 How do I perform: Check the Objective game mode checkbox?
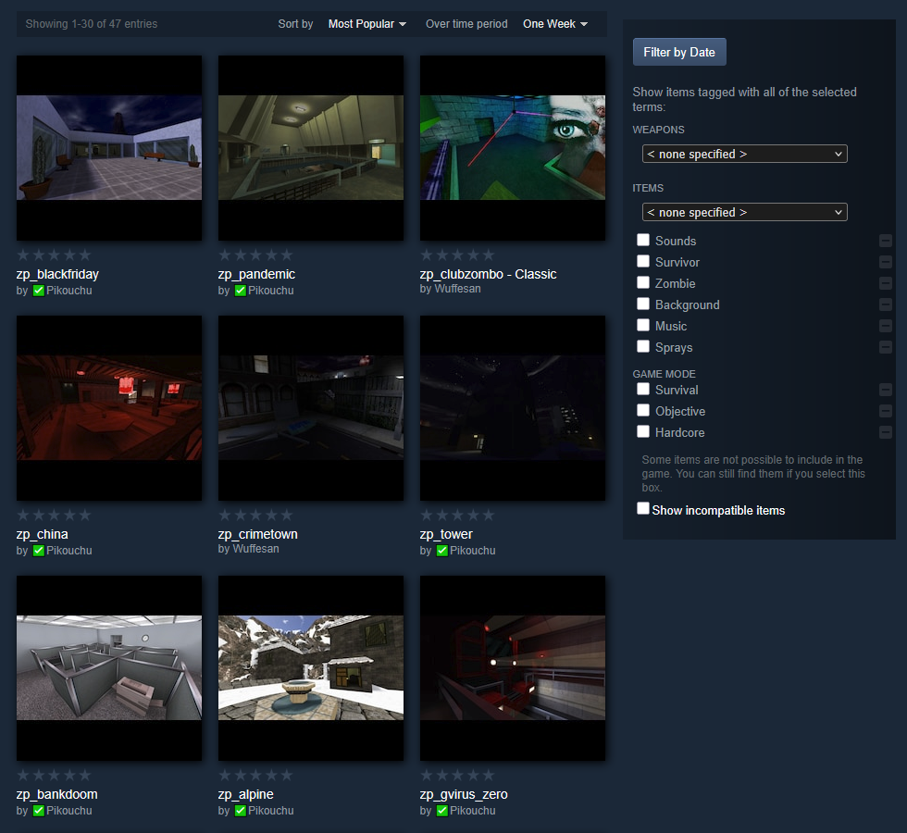coord(643,410)
